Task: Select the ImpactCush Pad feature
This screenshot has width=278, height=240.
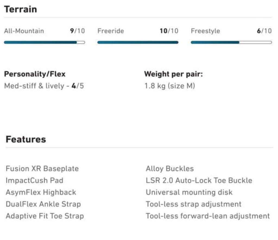Action: point(34,181)
